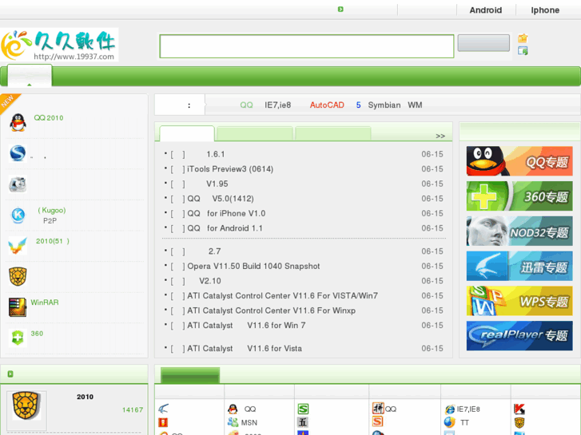Click the WM keyword link
581x435 pixels.
(415, 105)
